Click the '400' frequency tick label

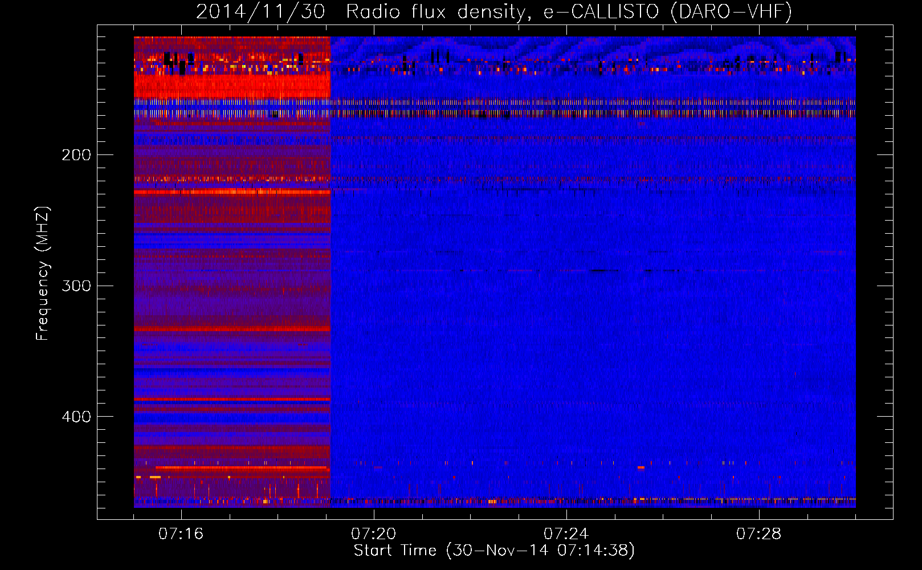point(76,417)
